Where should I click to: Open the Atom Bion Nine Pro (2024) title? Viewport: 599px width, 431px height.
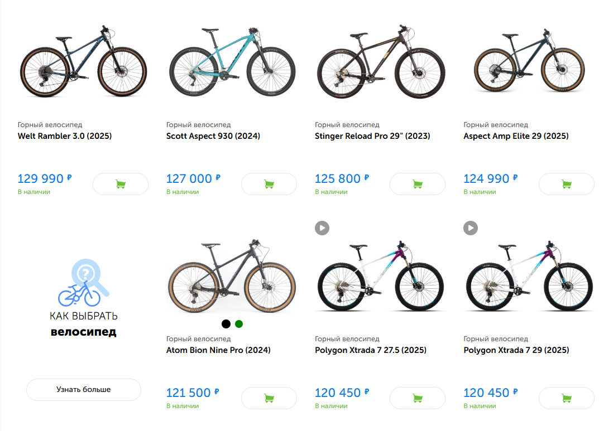tap(218, 350)
